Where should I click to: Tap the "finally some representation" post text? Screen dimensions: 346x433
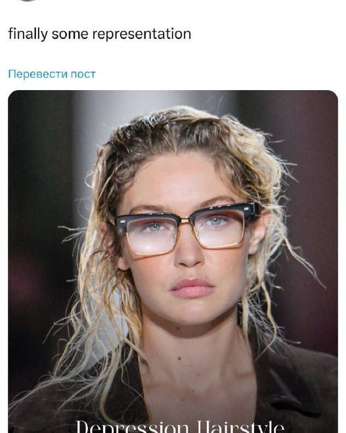(x=99, y=34)
